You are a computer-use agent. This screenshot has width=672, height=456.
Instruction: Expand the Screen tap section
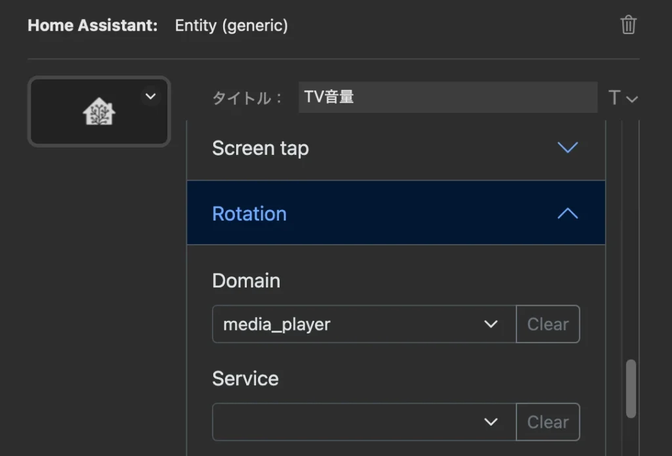click(x=396, y=148)
